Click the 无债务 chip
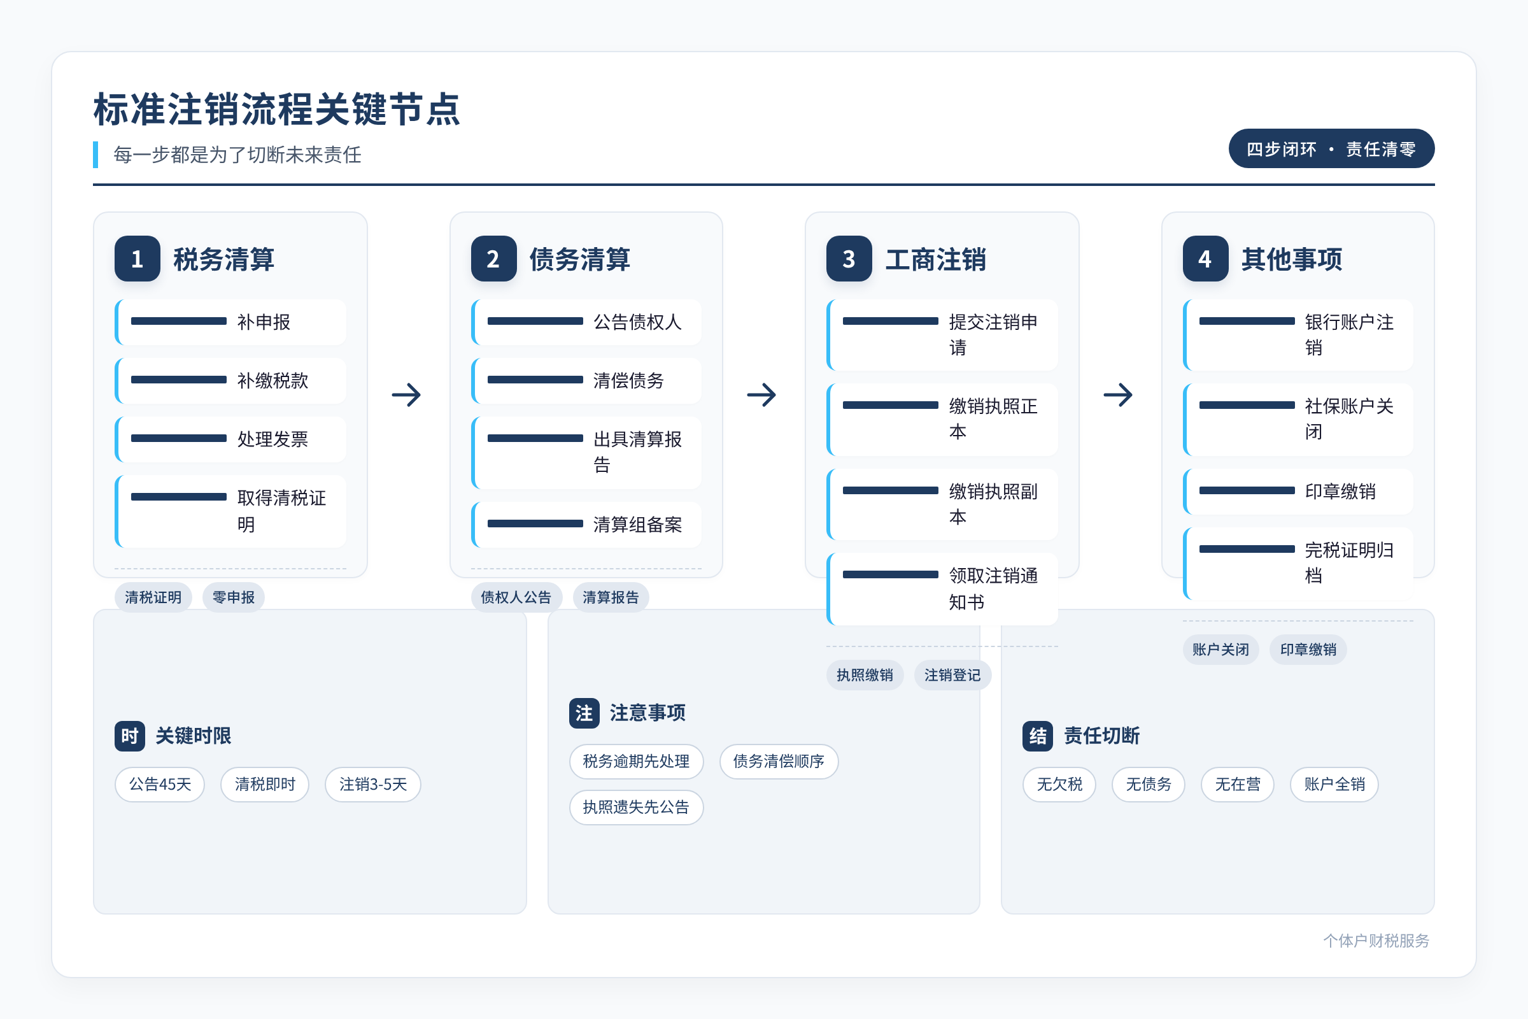 [1149, 785]
